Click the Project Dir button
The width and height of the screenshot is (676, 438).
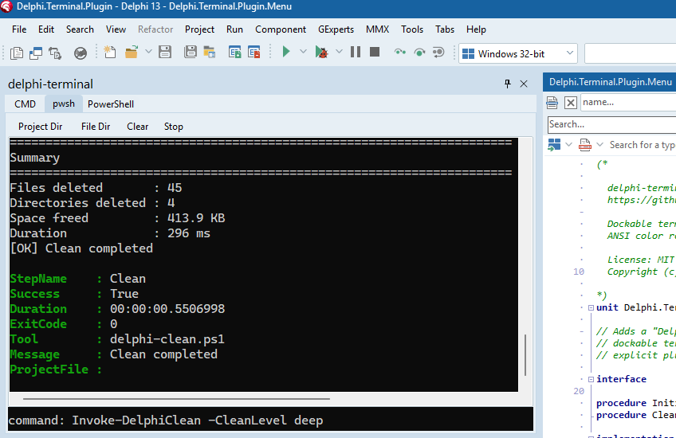pos(40,127)
